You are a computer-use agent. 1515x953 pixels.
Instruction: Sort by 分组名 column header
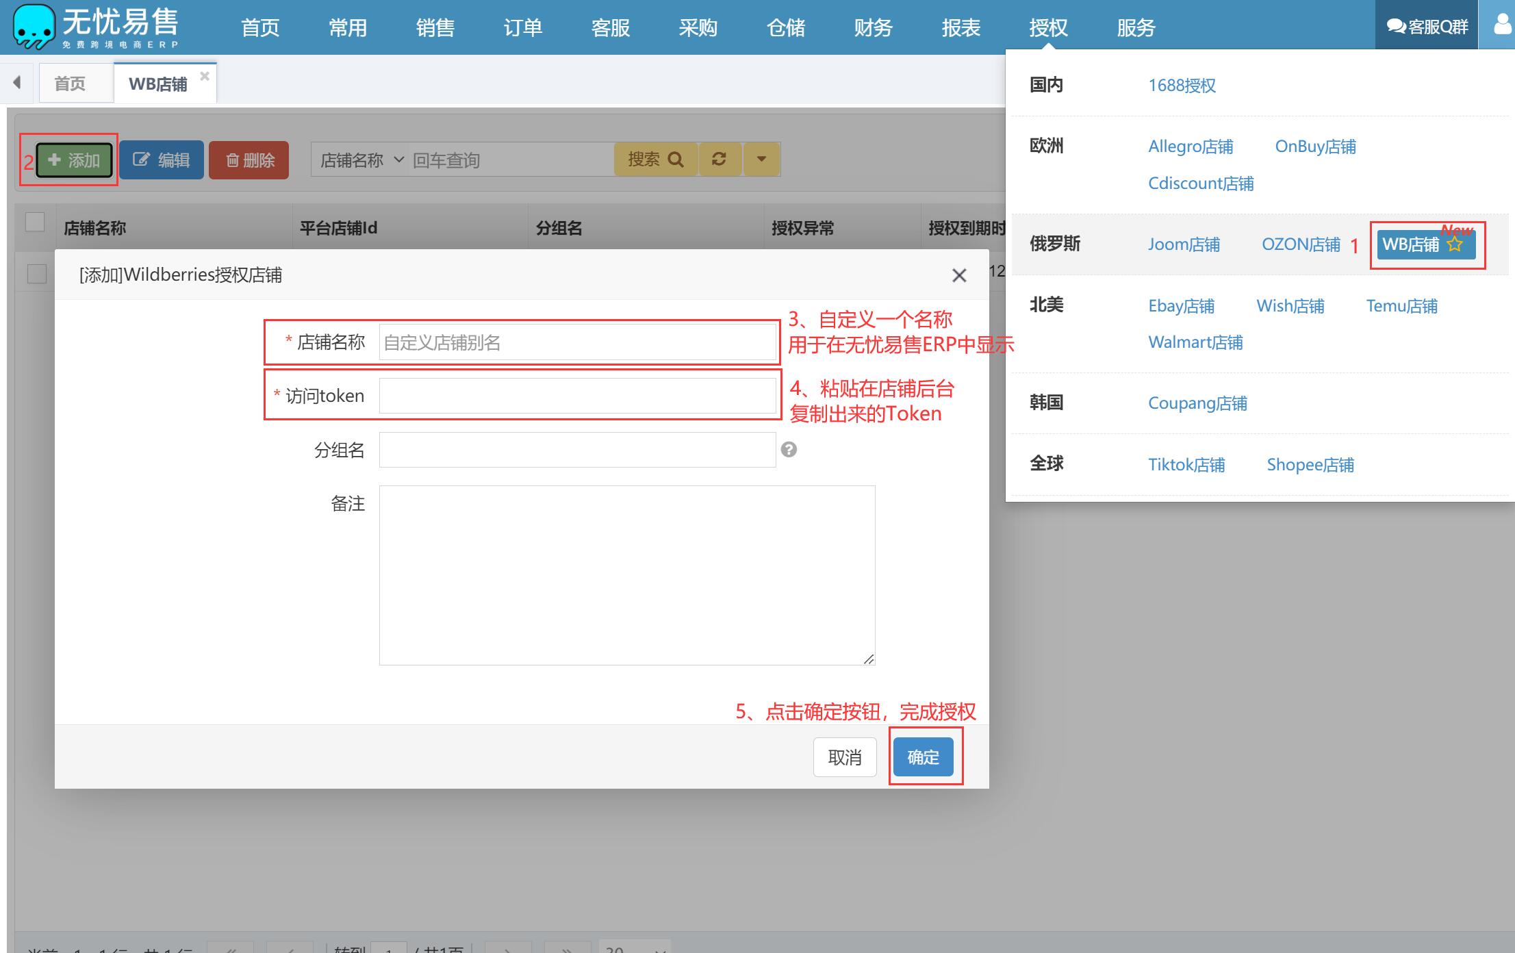click(x=559, y=228)
